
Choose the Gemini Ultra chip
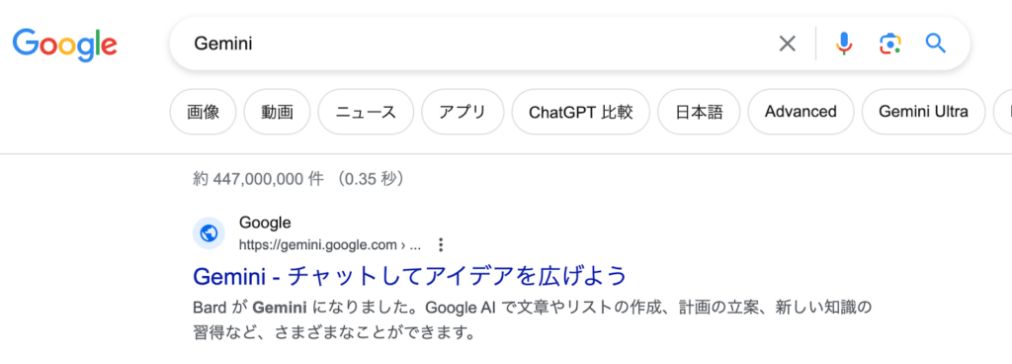click(924, 112)
